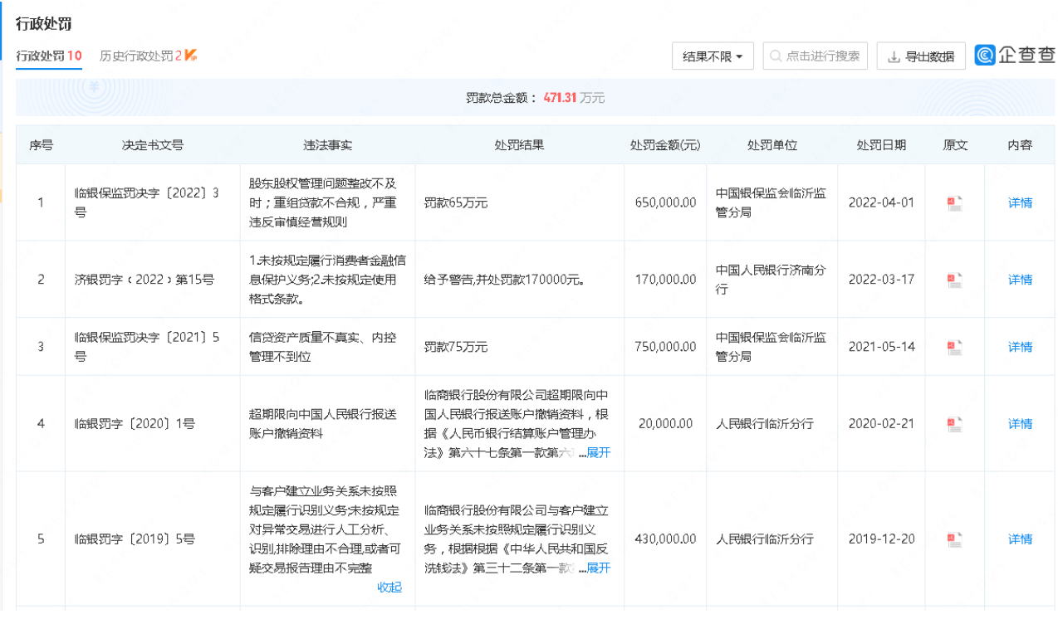This screenshot has height=619, width=1058.
Task: View 详情 for the 2021-05-14 penalty
Action: (1020, 347)
